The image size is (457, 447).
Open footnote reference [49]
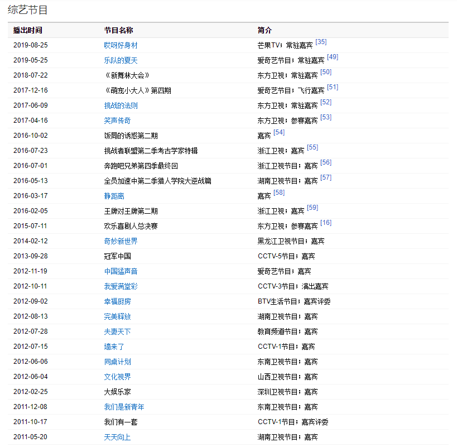[333, 57]
